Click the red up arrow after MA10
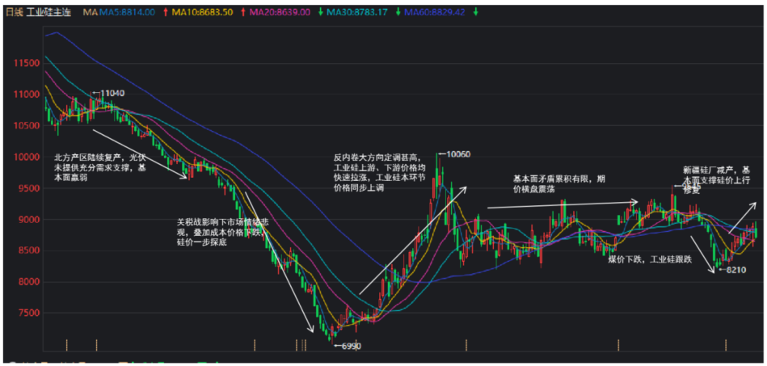Viewport: 767px width, 366px height. [242, 13]
